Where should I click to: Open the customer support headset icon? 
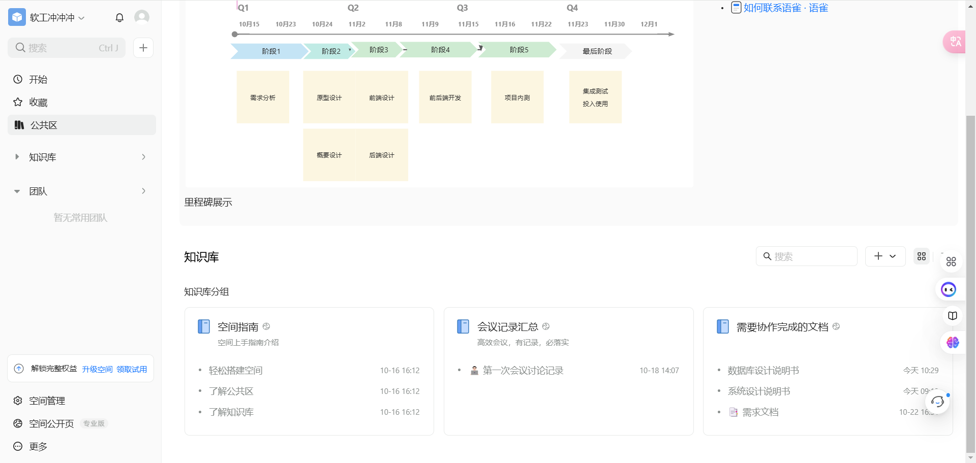[x=938, y=402]
